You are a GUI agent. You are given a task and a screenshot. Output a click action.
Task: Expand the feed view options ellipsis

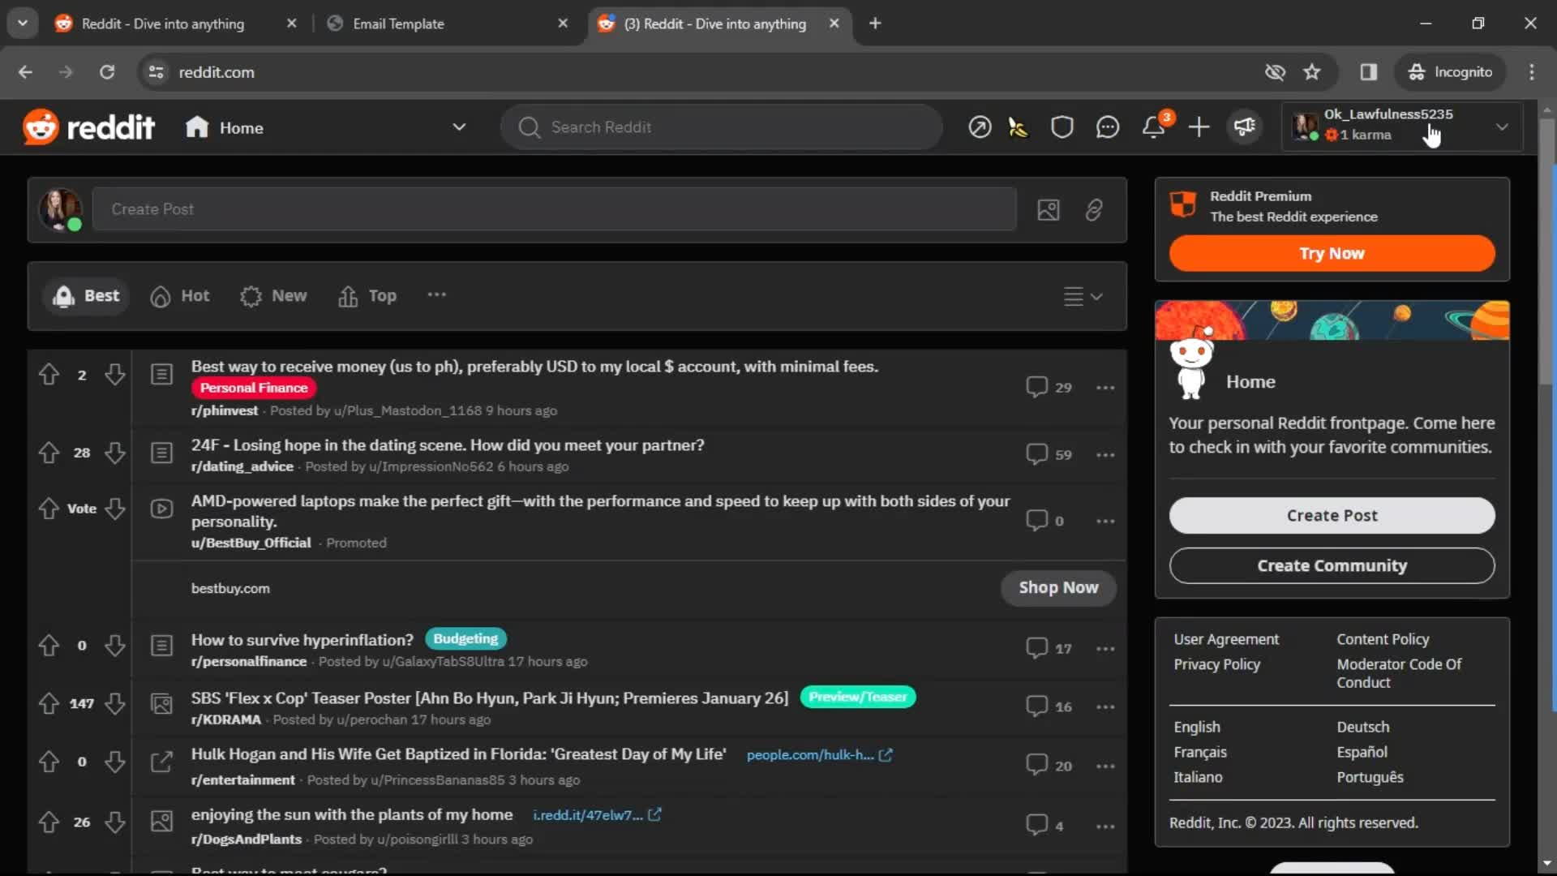(436, 295)
